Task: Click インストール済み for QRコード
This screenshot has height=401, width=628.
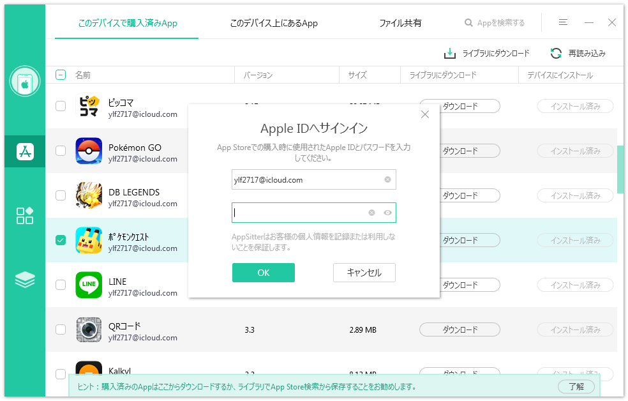Action: point(575,329)
